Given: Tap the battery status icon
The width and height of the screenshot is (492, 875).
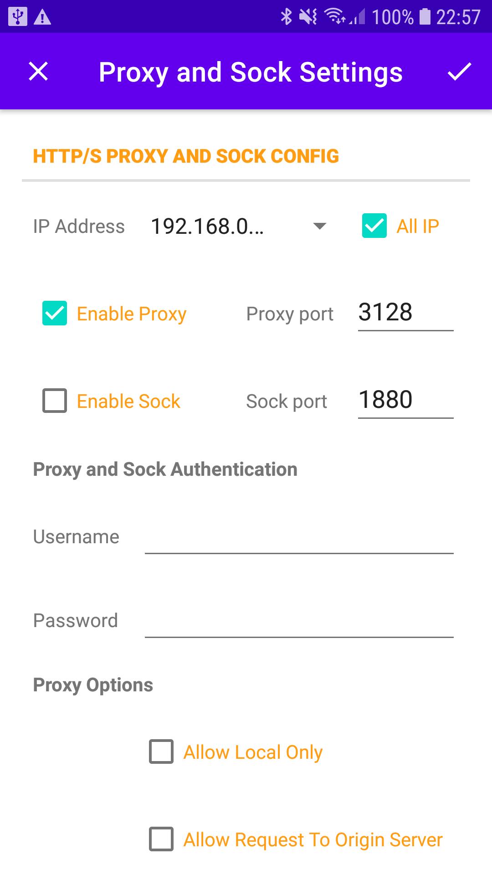Looking at the screenshot, I should 425,17.
